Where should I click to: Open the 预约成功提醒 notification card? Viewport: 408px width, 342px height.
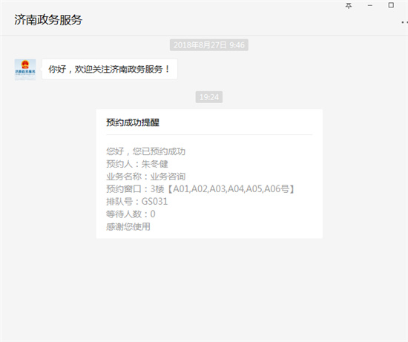pyautogui.click(x=209, y=174)
